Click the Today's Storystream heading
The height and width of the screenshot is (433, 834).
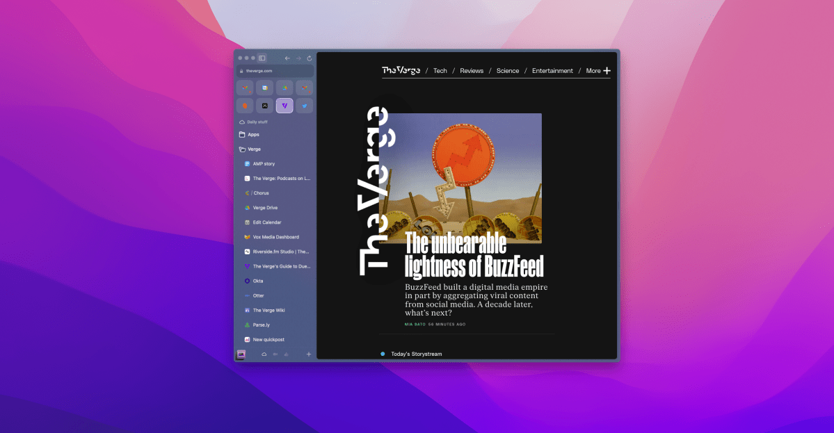click(417, 354)
